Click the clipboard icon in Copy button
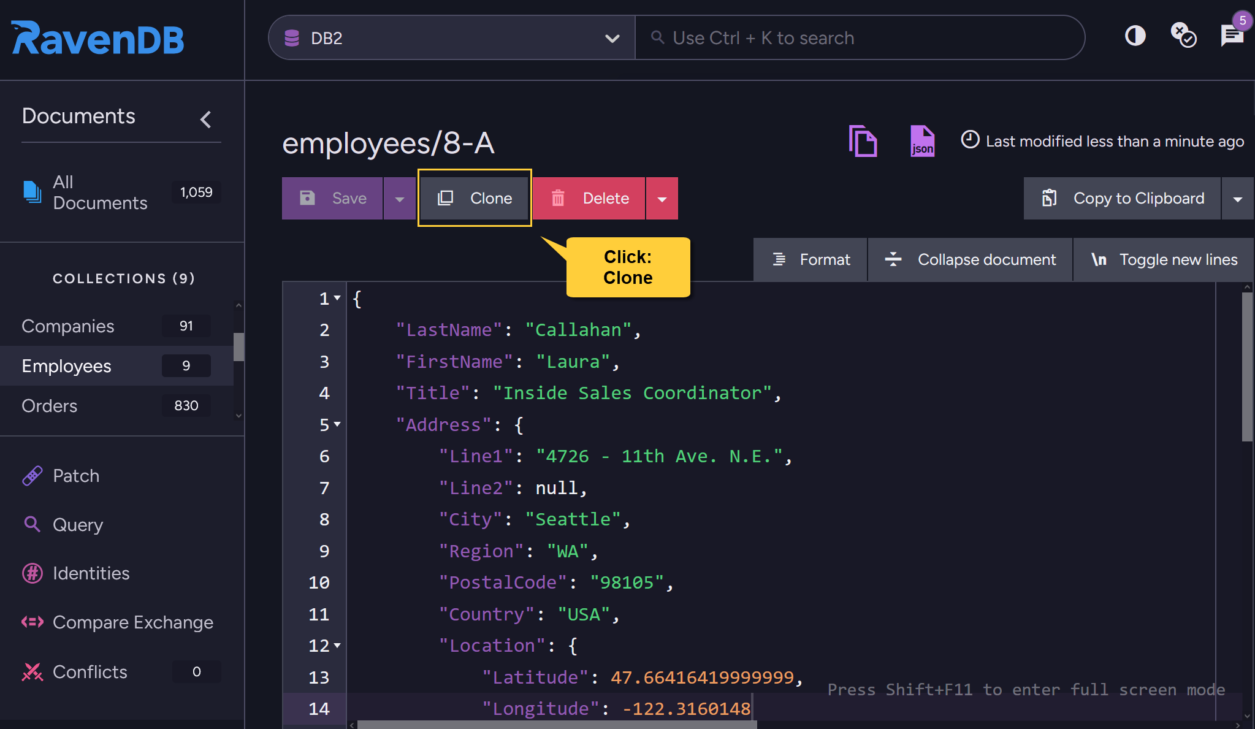 tap(1049, 197)
